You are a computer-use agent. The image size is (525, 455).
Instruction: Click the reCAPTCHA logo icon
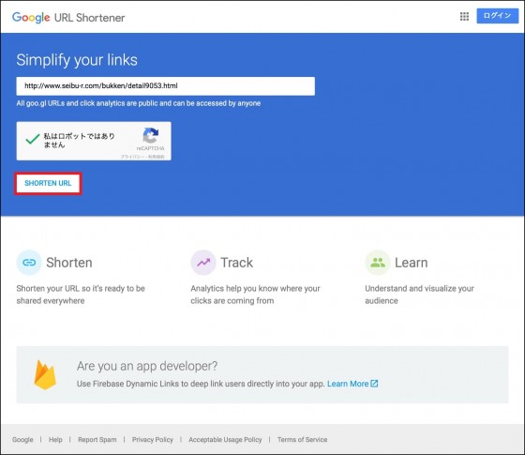[150, 135]
